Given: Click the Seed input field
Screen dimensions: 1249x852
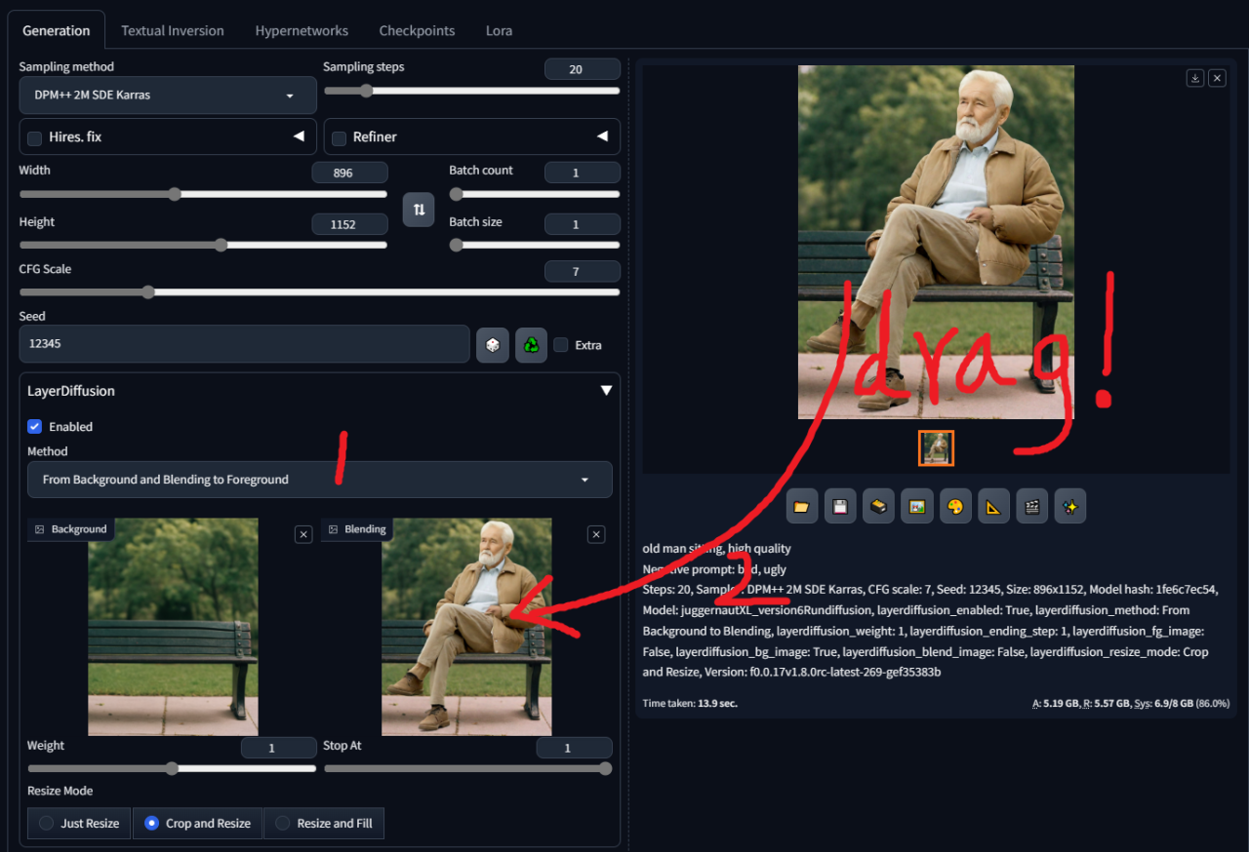Looking at the screenshot, I should tap(245, 344).
